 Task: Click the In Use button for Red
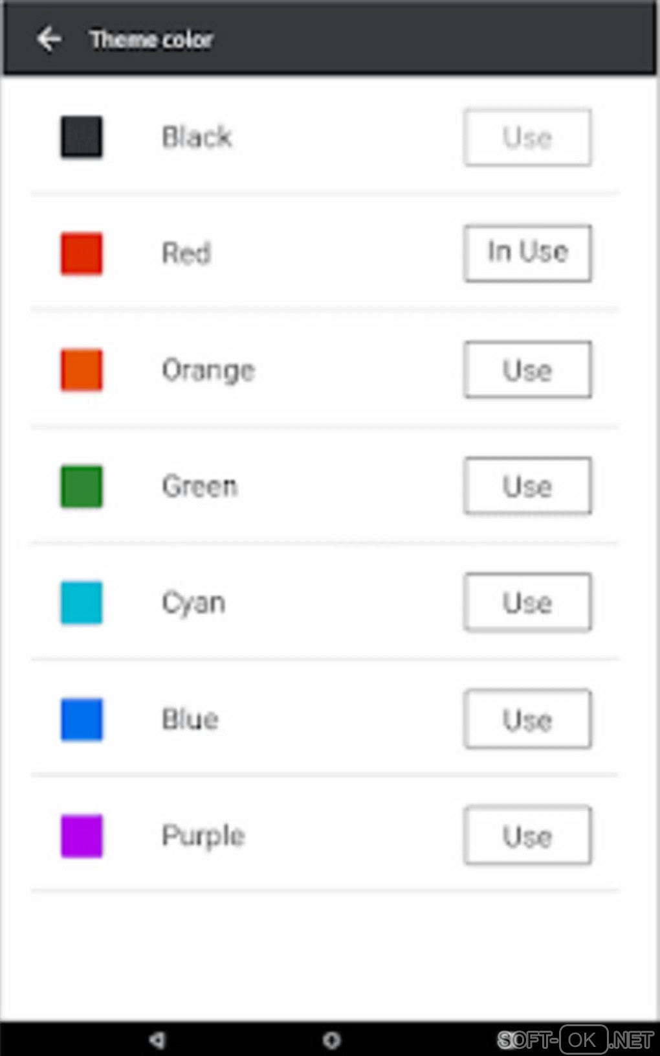click(527, 253)
